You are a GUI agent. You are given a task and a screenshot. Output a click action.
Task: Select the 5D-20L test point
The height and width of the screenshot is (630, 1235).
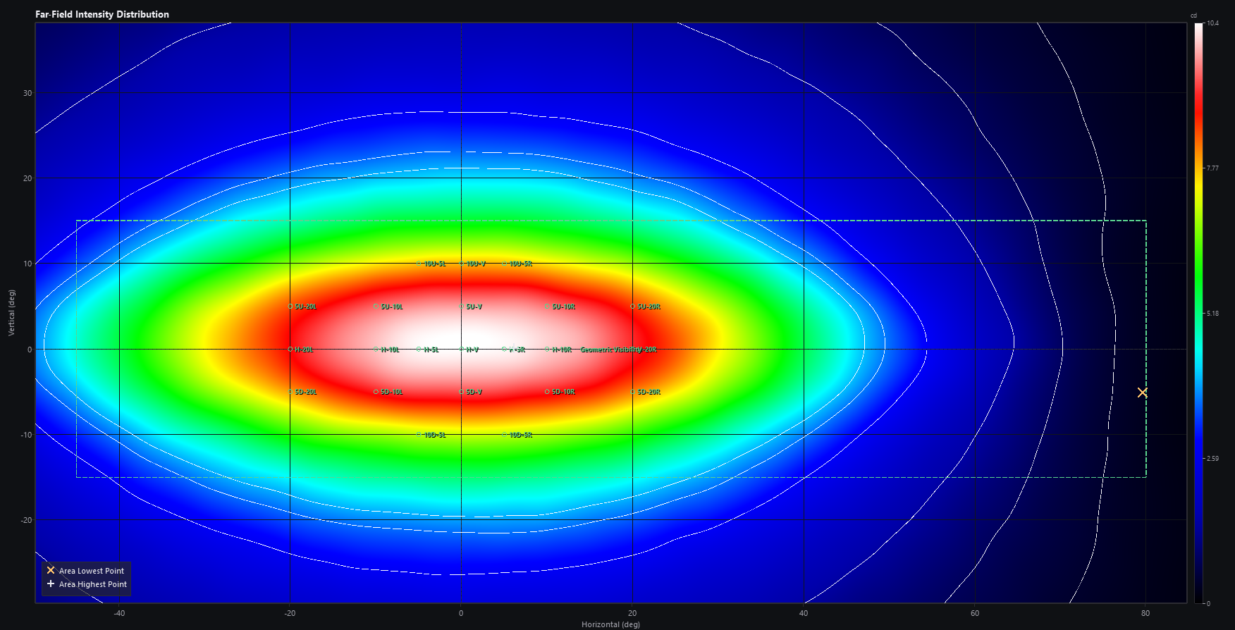[x=290, y=392]
